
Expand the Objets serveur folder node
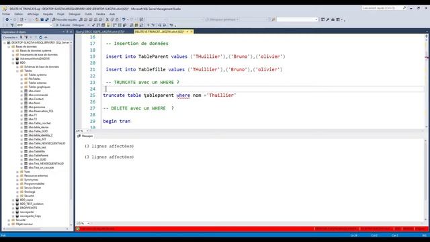[x=9, y=224]
